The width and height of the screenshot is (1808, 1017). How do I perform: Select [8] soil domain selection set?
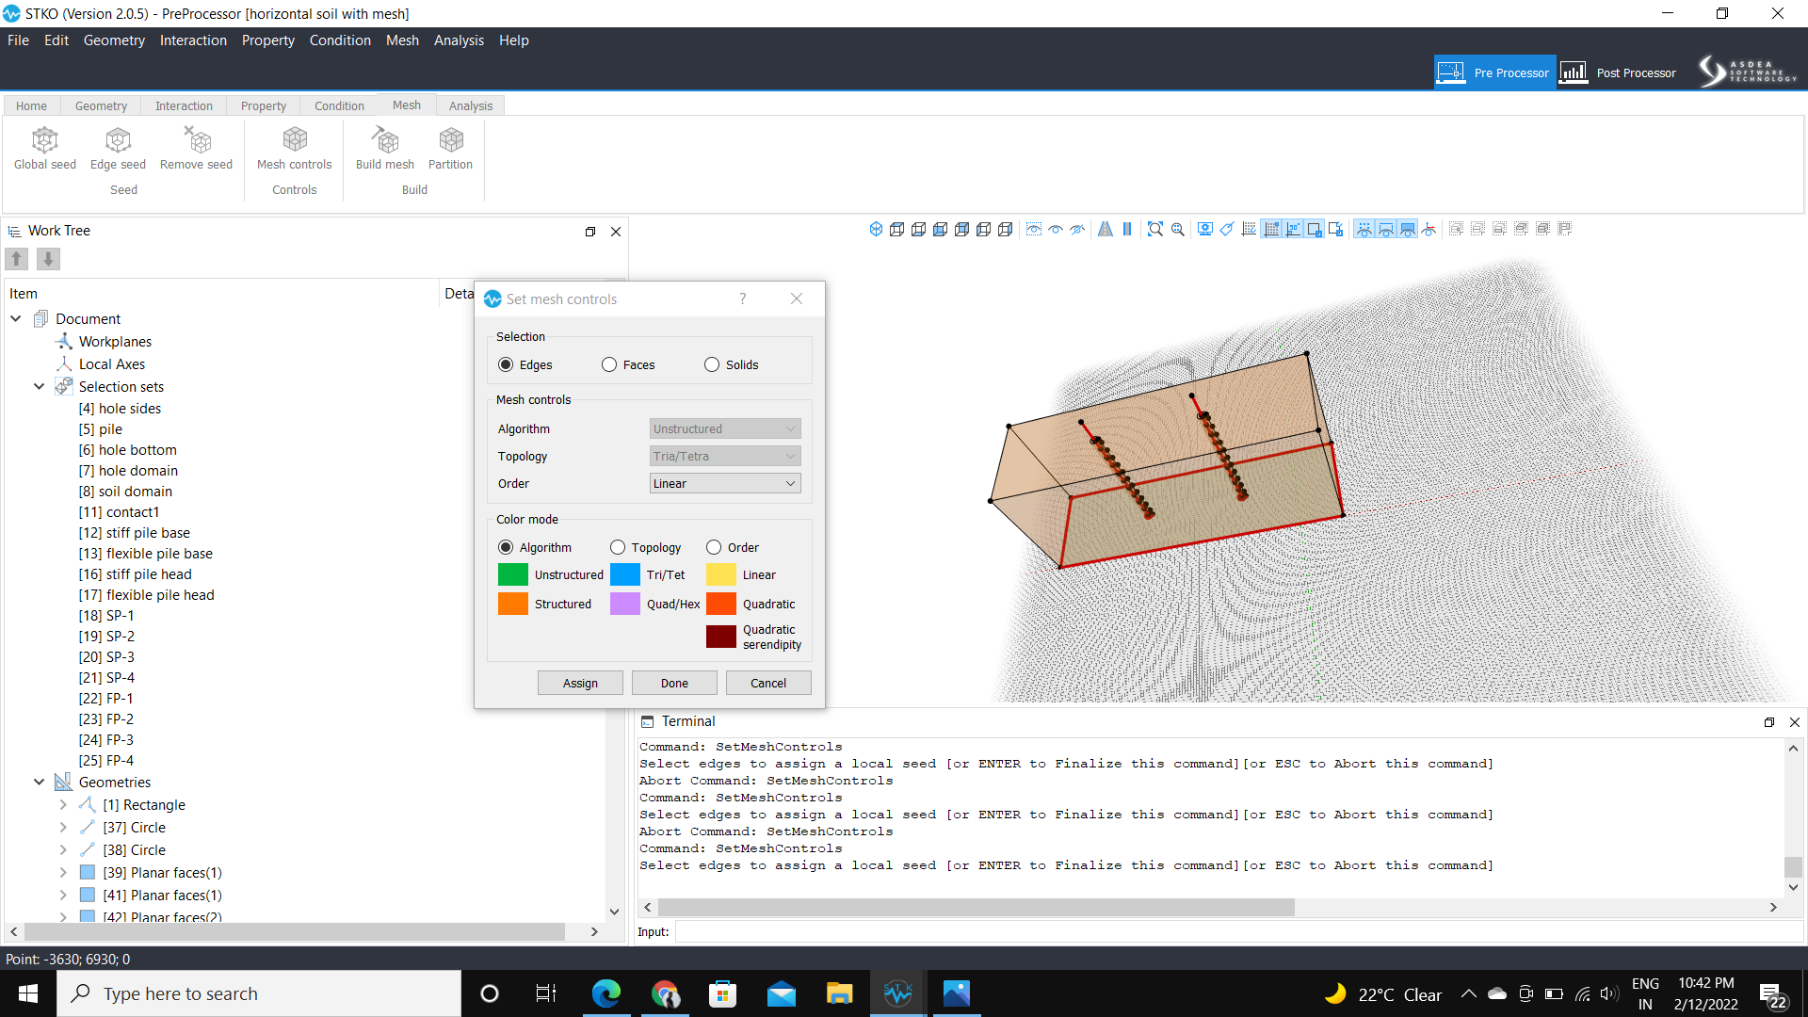[x=125, y=492]
